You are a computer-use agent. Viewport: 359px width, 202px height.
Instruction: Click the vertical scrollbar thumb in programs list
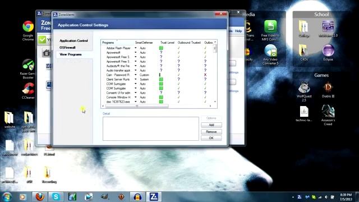click(215, 49)
